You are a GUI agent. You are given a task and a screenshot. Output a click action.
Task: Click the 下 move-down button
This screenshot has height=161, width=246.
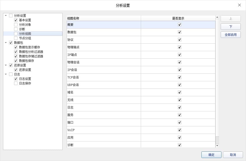pyautogui.click(x=230, y=27)
